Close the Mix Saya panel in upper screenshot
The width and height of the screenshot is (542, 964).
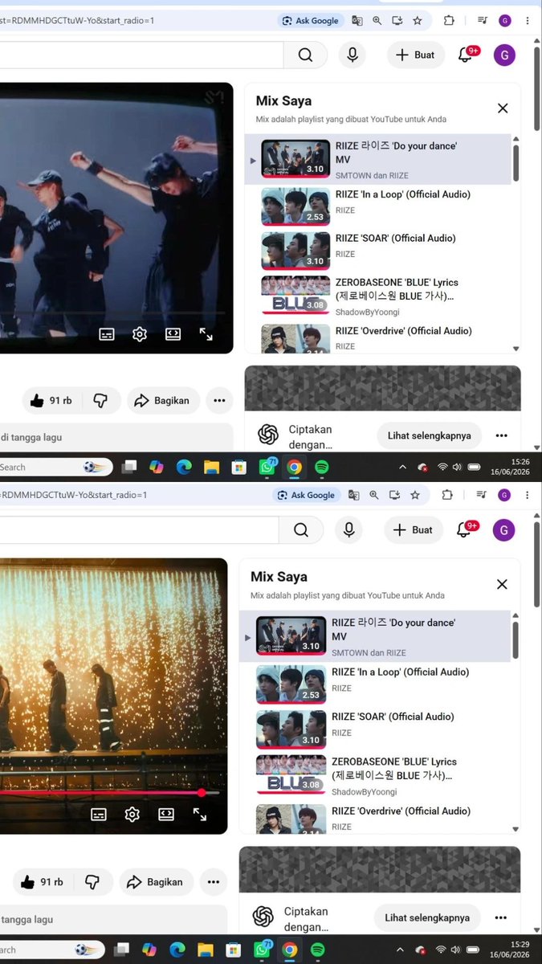(x=503, y=108)
